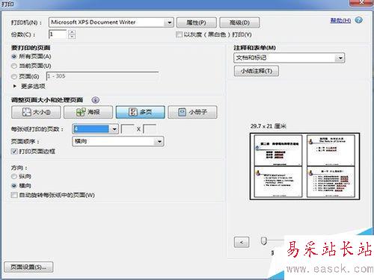Select 当前页面(U) current page radio

tap(14, 66)
